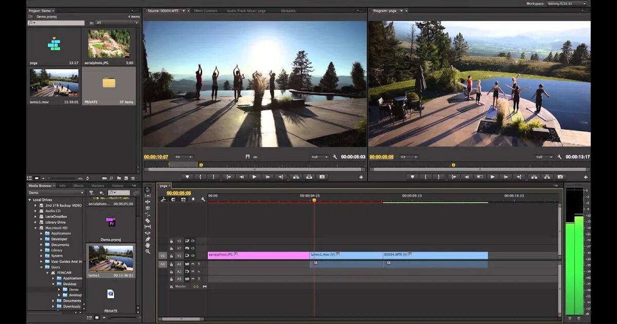Open the Effects tab
617x324 pixels.
78,186
